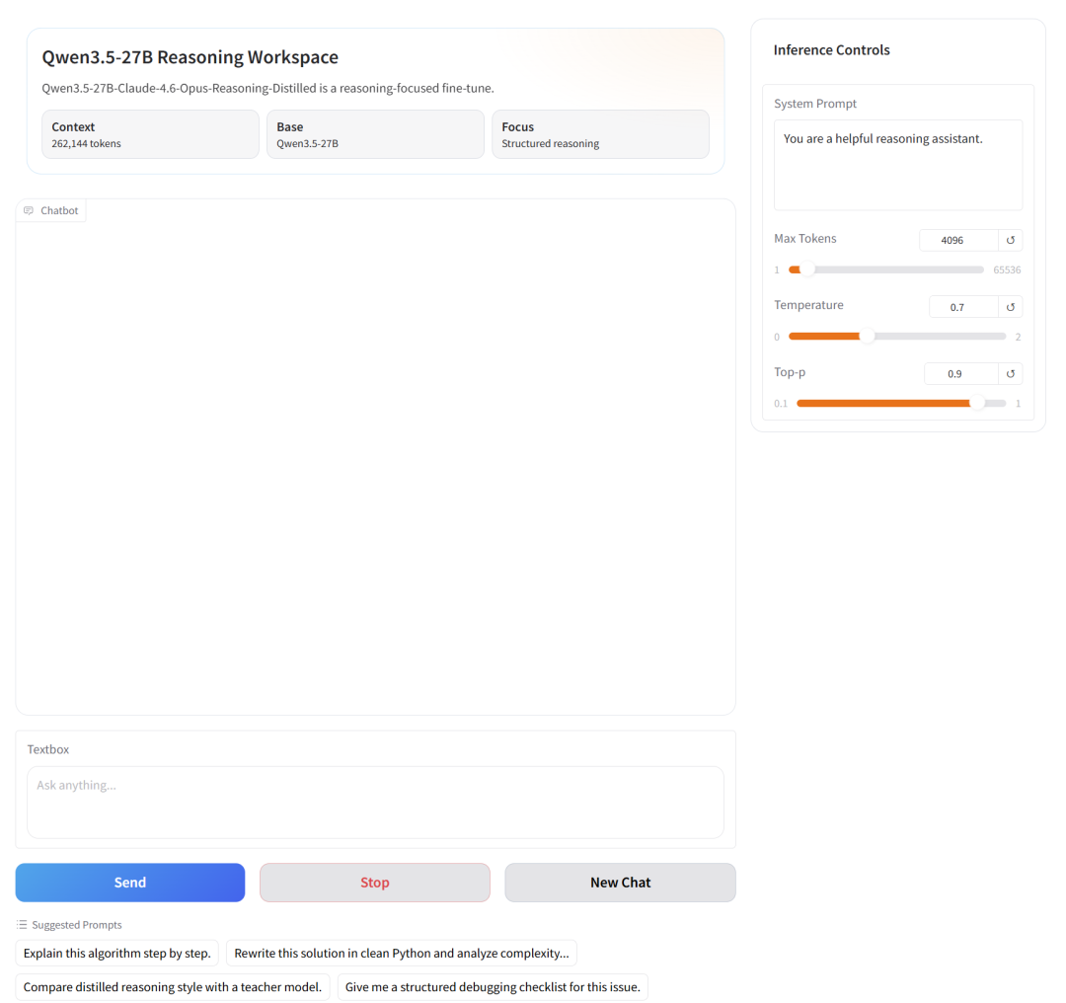The height and width of the screenshot is (1003, 1066).
Task: Click into the System Prompt text area
Action: [x=898, y=165]
